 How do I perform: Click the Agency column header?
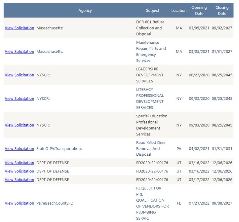pyautogui.click(x=85, y=11)
